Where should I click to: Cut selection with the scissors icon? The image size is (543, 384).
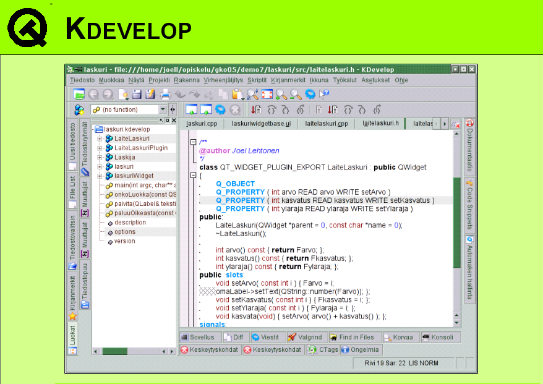tap(209, 94)
